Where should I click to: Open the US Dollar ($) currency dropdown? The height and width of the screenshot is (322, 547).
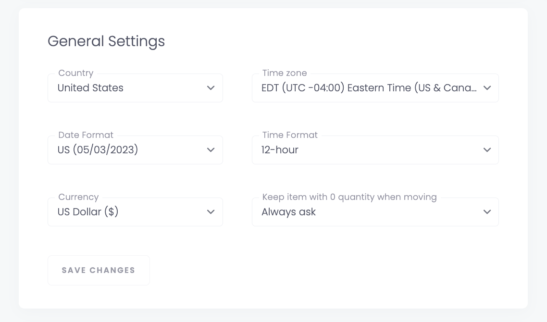pyautogui.click(x=136, y=212)
